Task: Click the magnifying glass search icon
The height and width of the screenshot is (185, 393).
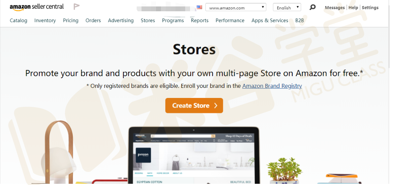Action: coord(312,7)
